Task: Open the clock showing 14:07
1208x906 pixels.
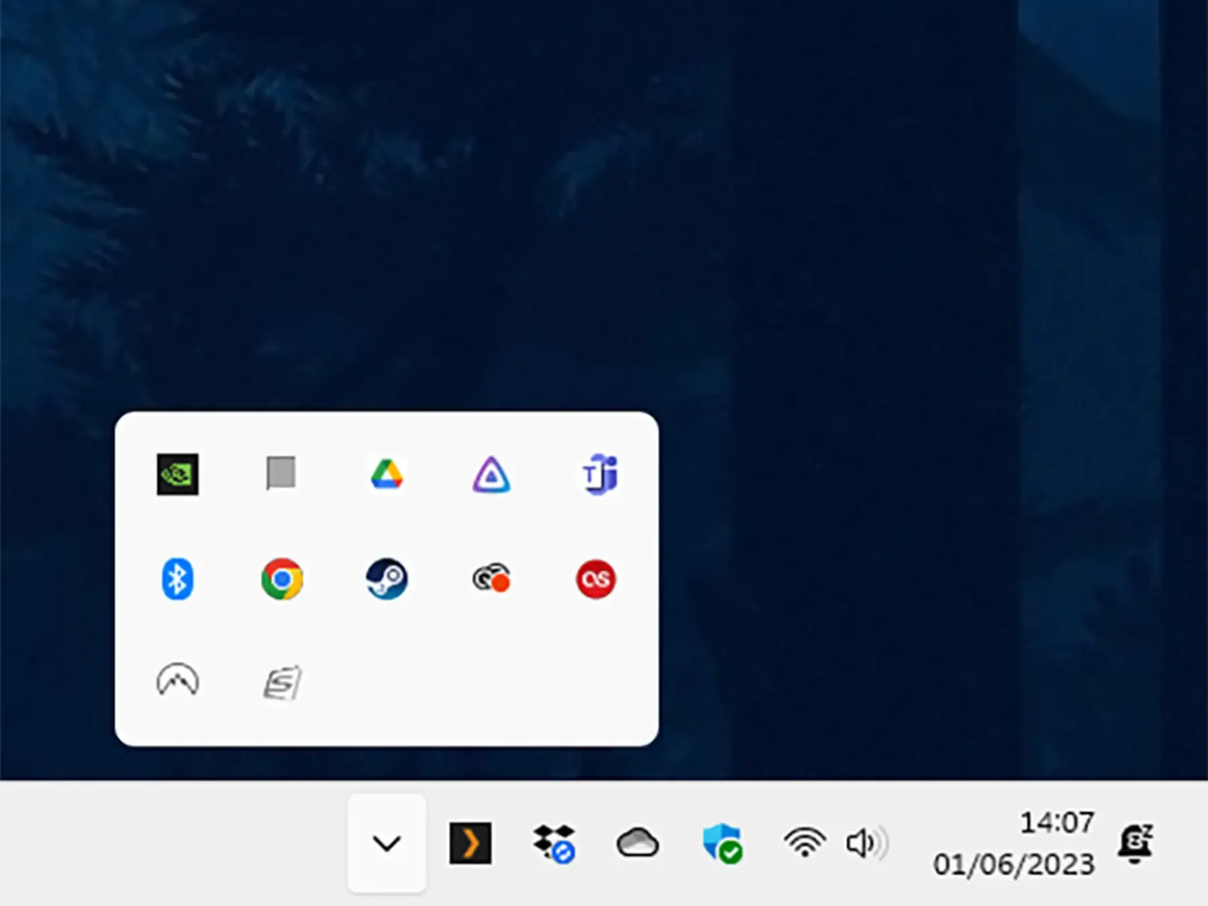Action: [1057, 822]
